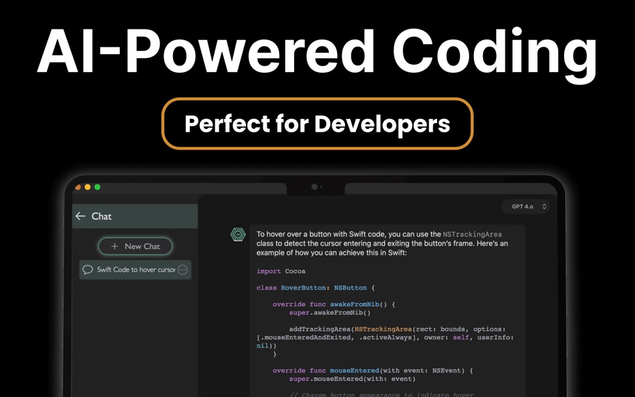The height and width of the screenshot is (397, 635).
Task: Open the GPT 4.o model dropdown
Action: click(527, 207)
